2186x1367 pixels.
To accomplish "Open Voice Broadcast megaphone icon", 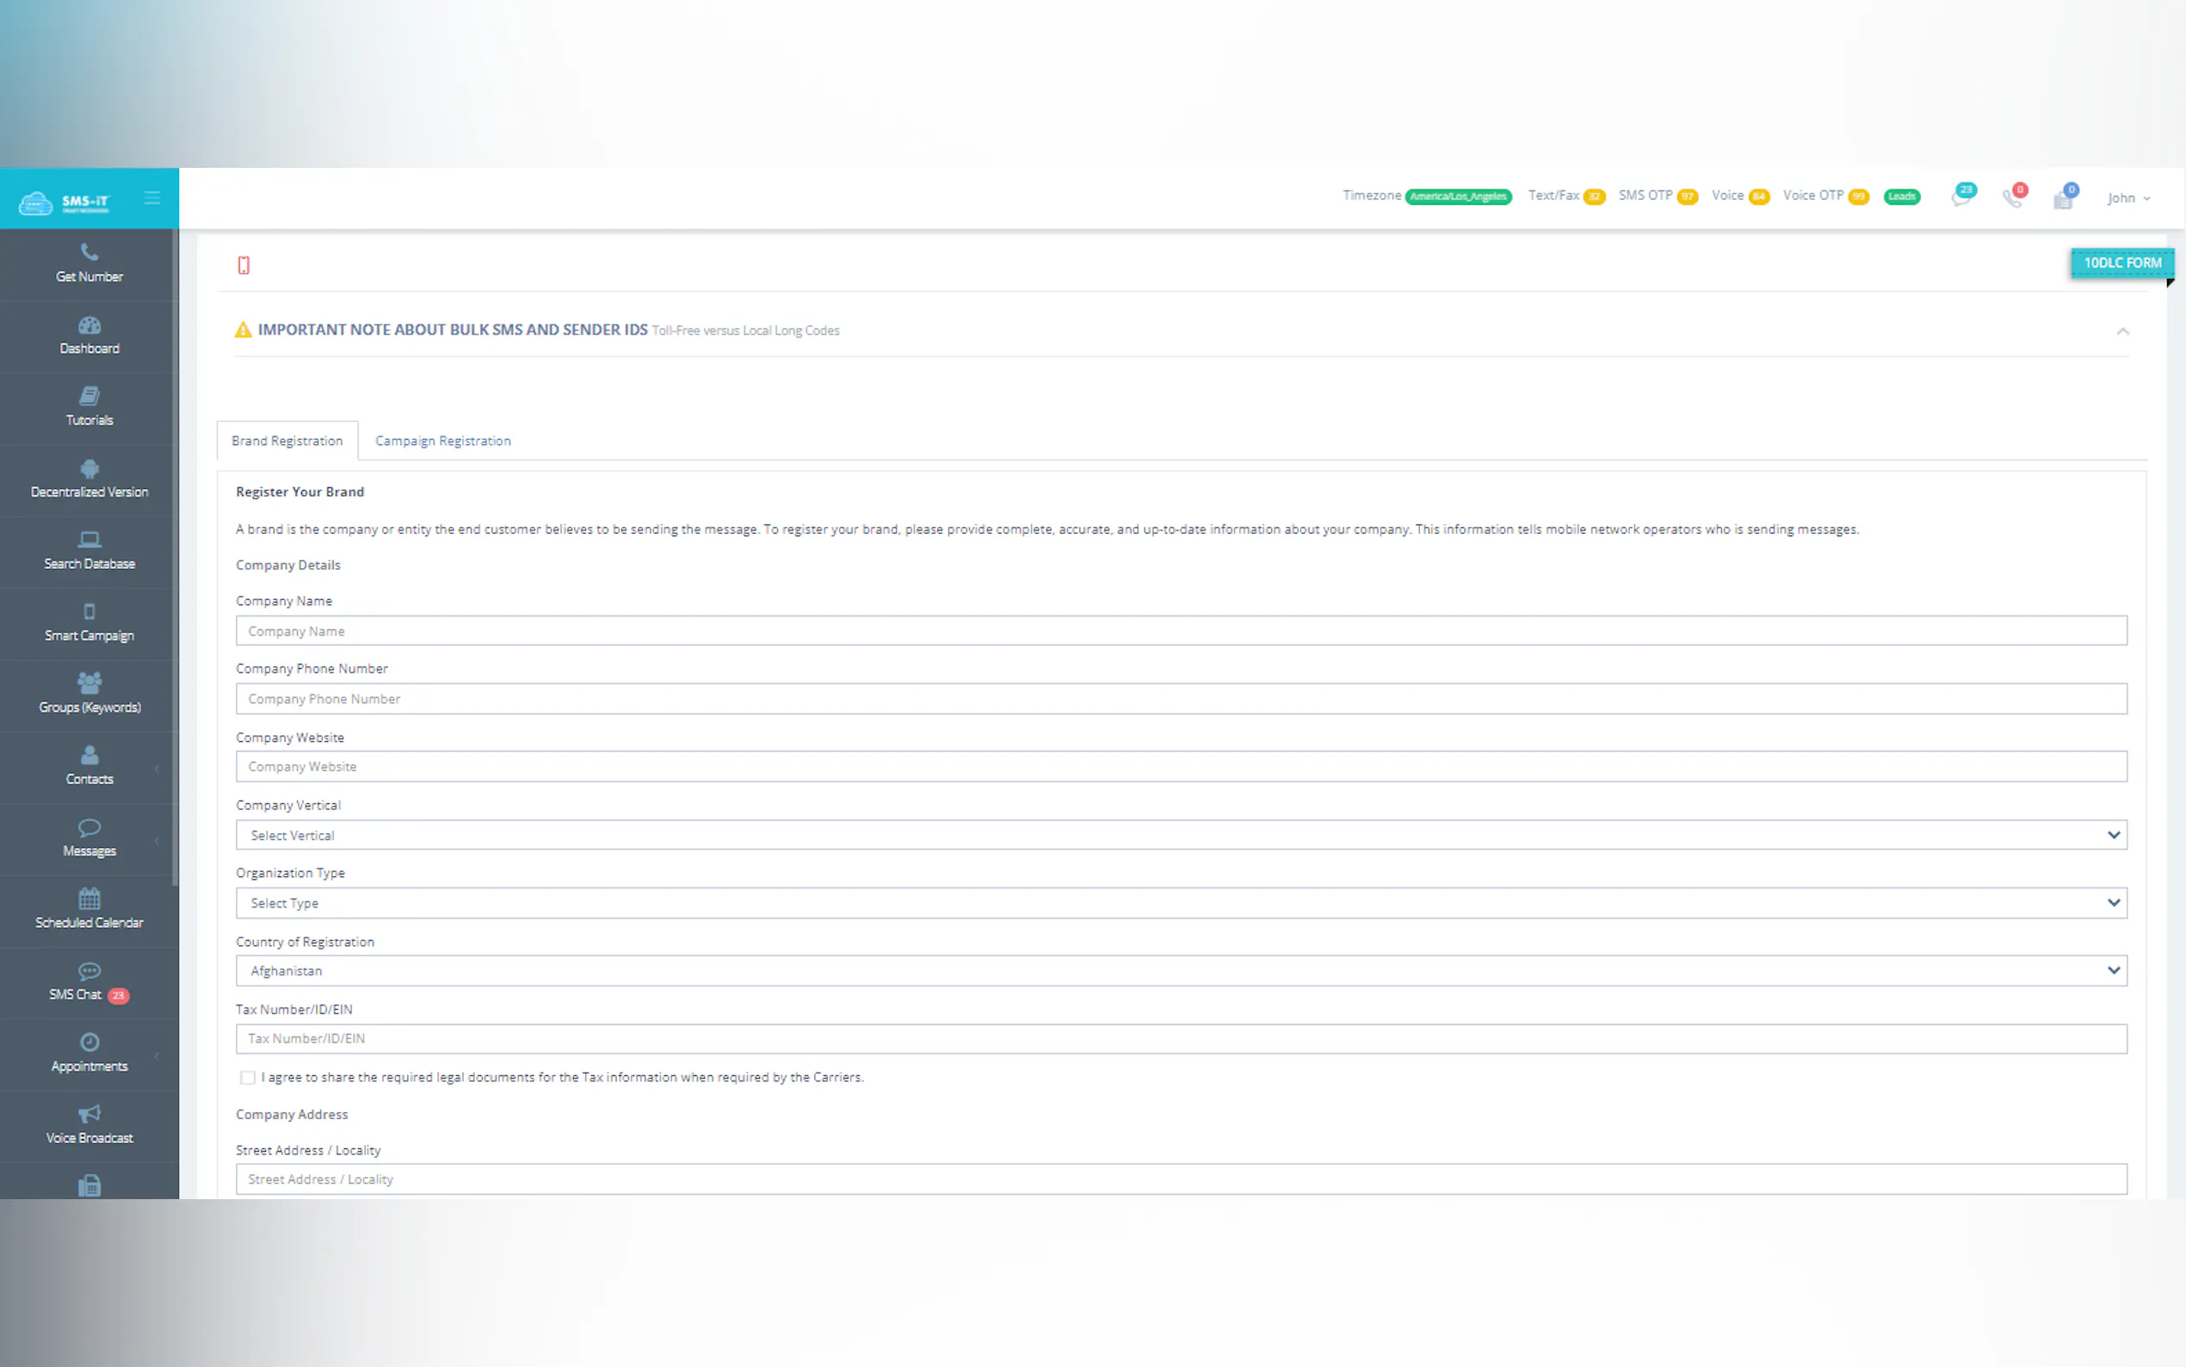I will pos(89,1114).
